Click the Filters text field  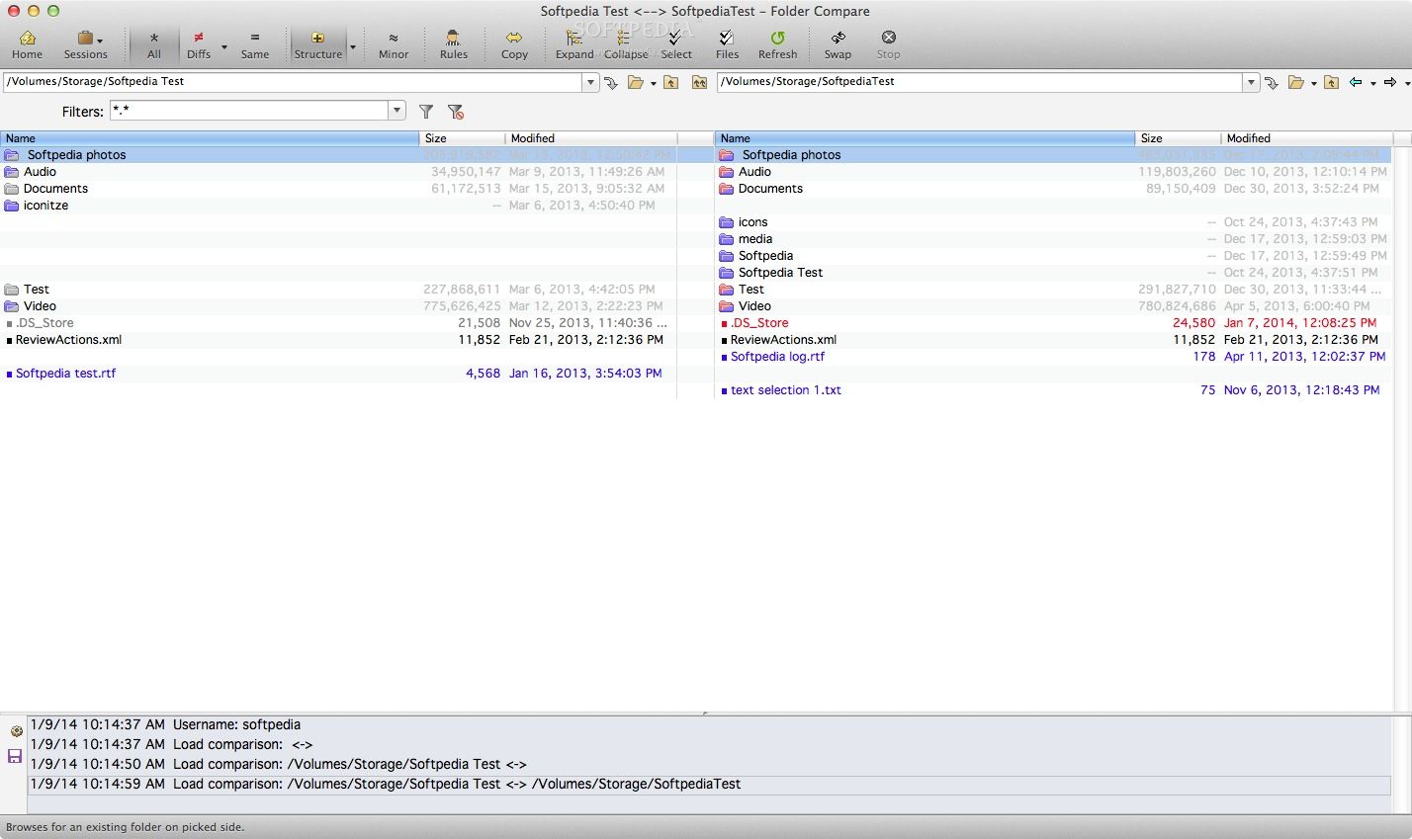pyautogui.click(x=249, y=111)
